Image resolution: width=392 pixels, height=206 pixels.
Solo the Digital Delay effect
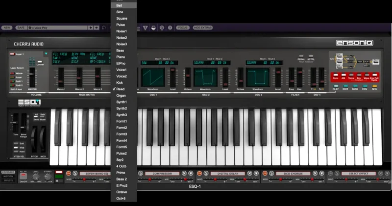pyautogui.click(x=206, y=173)
